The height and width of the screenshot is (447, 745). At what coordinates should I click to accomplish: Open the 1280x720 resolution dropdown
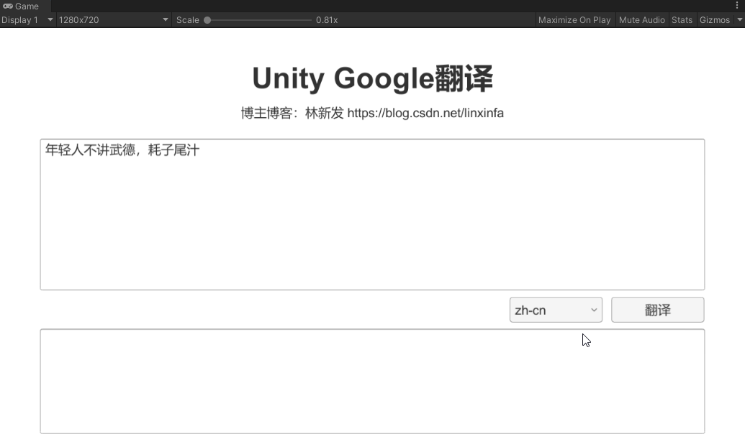[108, 20]
